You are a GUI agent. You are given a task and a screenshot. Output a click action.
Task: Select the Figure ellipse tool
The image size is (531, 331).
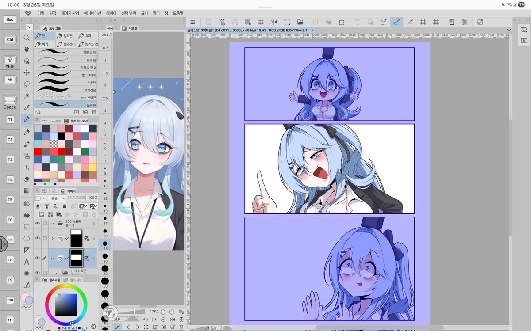tap(27, 239)
